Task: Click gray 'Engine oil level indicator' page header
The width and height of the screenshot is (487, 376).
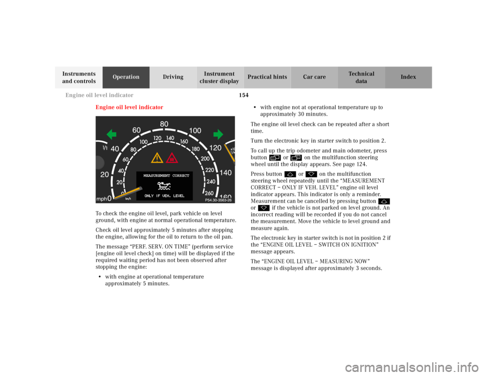Action: (99, 95)
